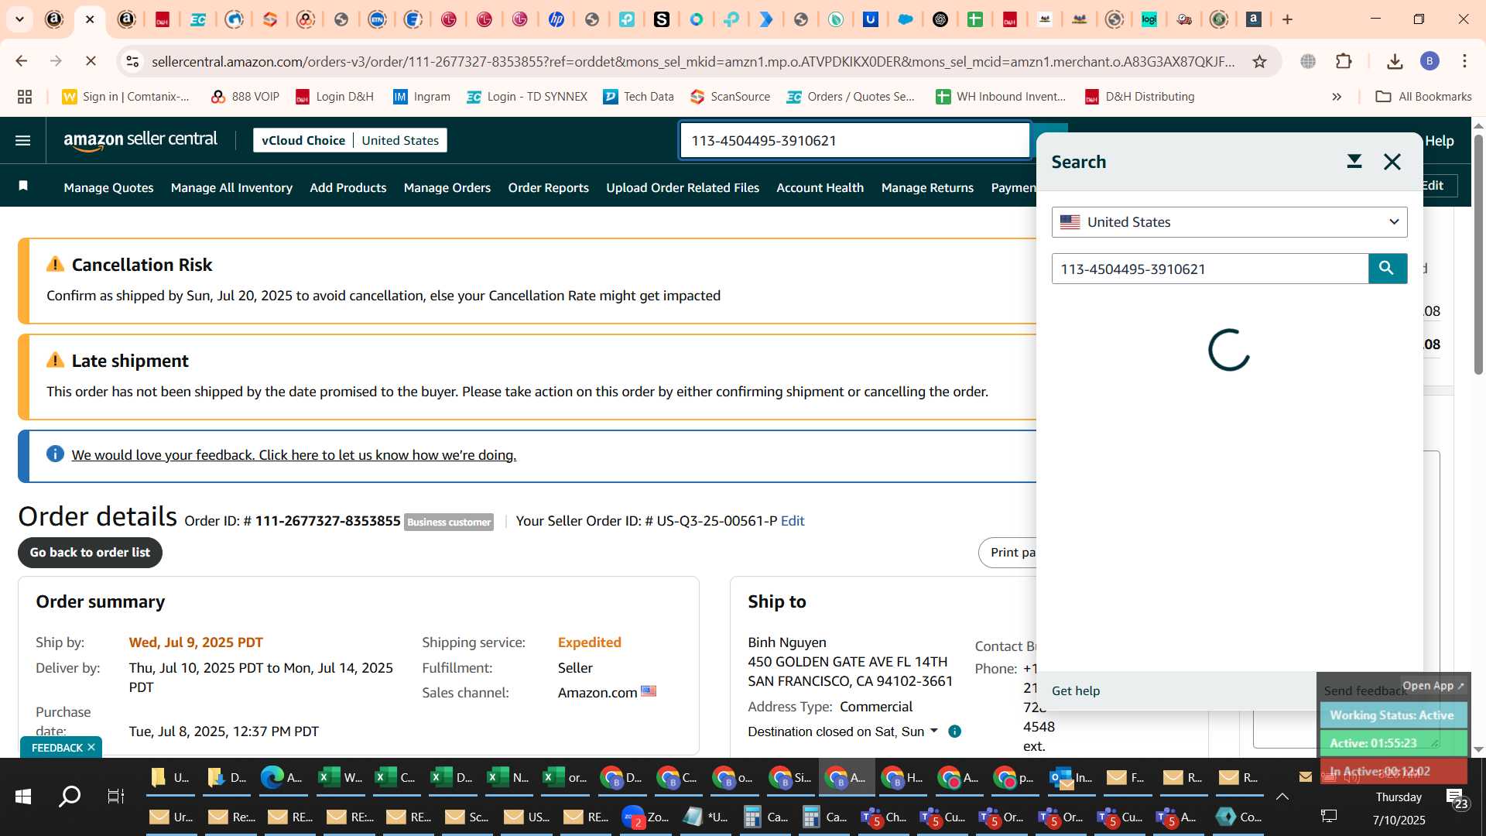1486x836 pixels.
Task: Click the browser back arrow
Action: tap(22, 61)
